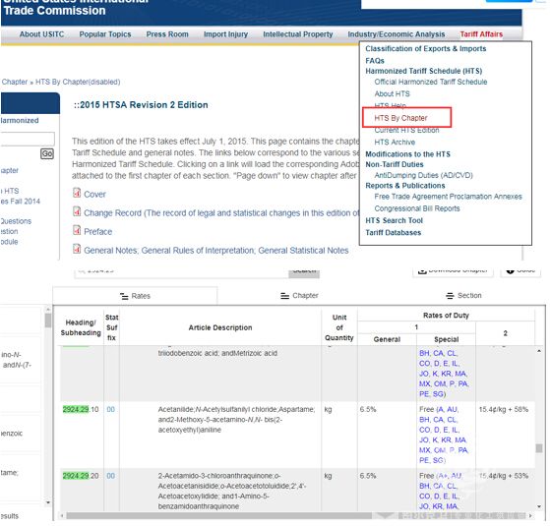Screen dimensions: 550x526
Task: Click the 2015 HTSA Revision 2 Edition title
Action: [141, 105]
